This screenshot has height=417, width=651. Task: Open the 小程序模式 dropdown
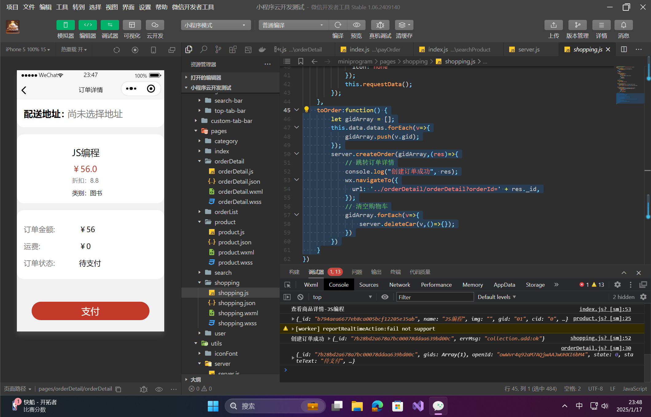click(x=215, y=25)
